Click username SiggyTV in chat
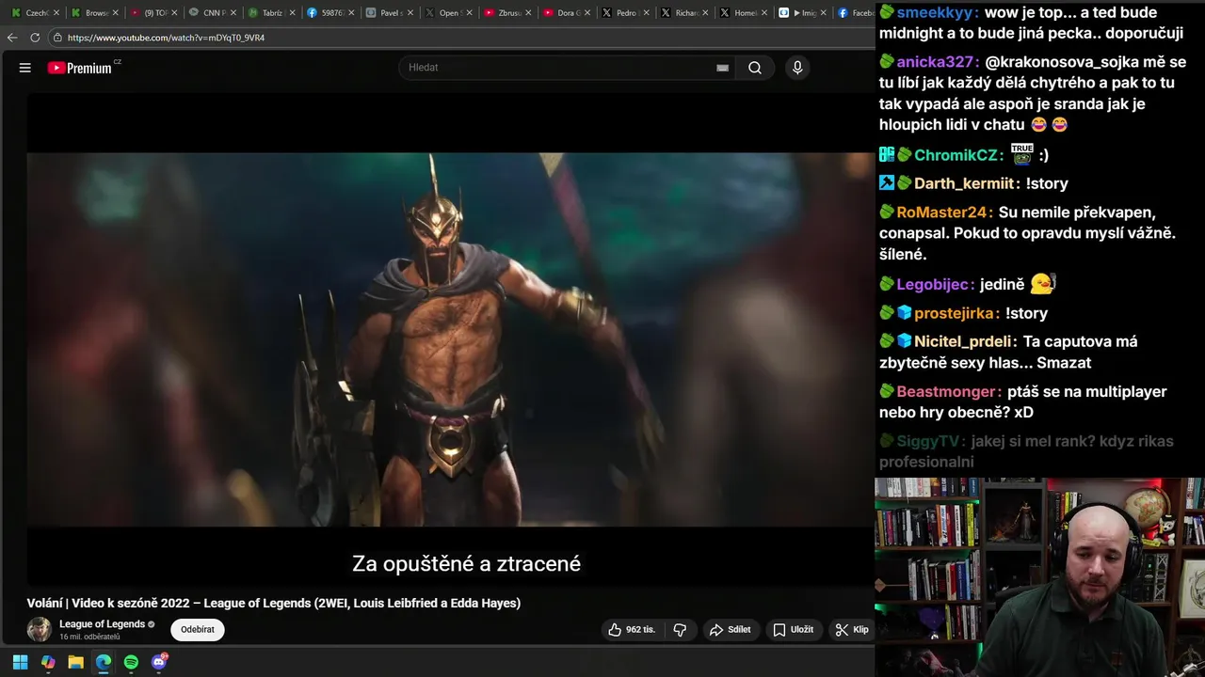The width and height of the screenshot is (1205, 677). pos(930,441)
